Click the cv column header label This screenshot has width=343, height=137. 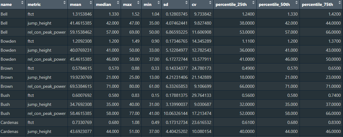(x=194, y=5)
